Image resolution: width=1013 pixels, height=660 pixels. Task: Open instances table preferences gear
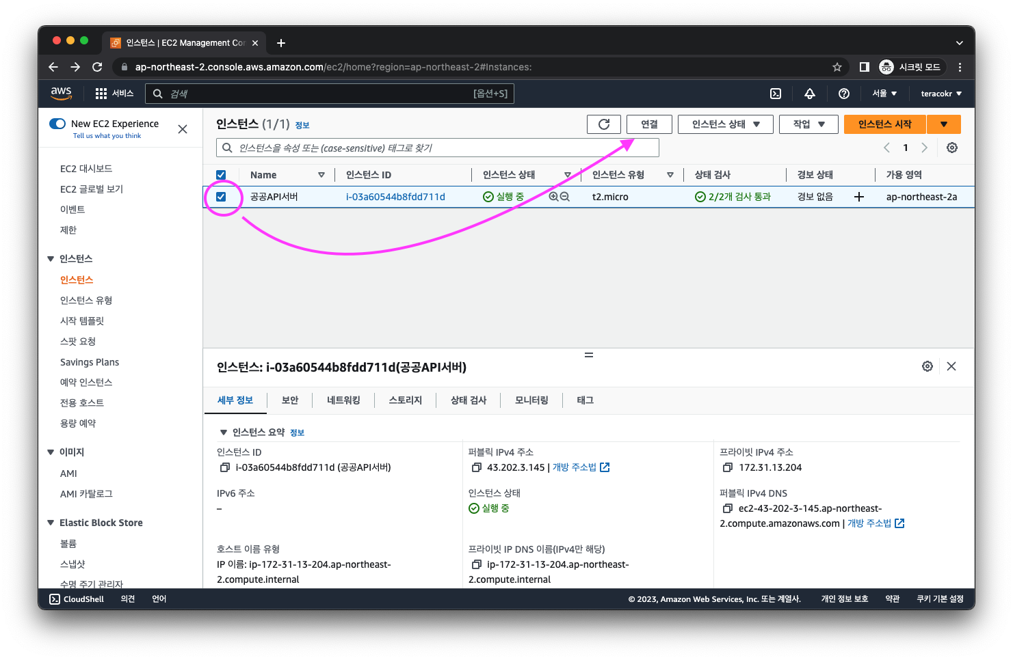point(952,148)
